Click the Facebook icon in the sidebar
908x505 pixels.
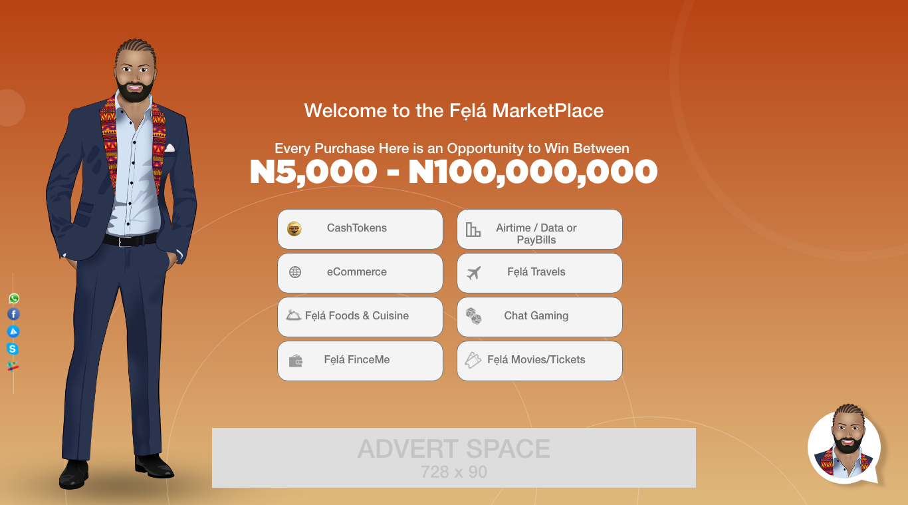click(x=13, y=314)
